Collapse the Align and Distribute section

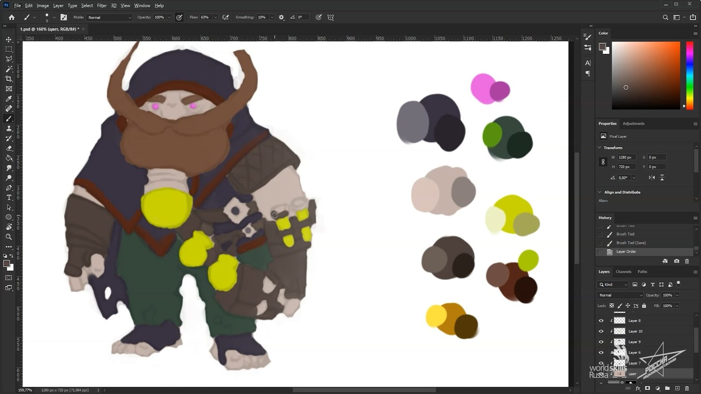click(x=600, y=192)
